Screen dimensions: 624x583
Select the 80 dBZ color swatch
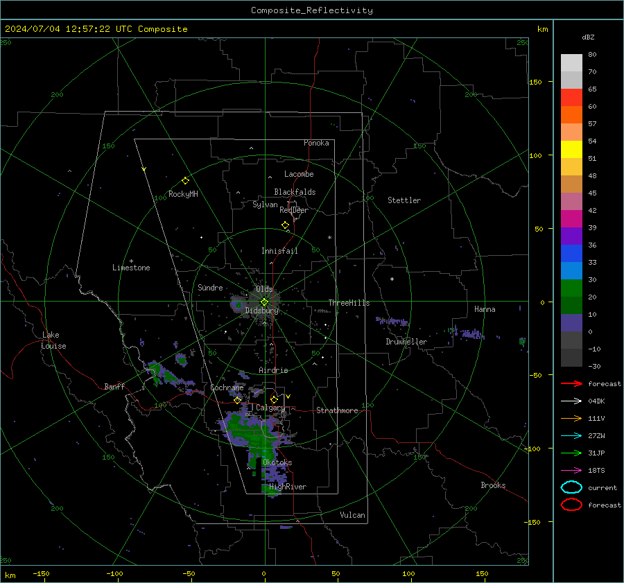point(571,63)
